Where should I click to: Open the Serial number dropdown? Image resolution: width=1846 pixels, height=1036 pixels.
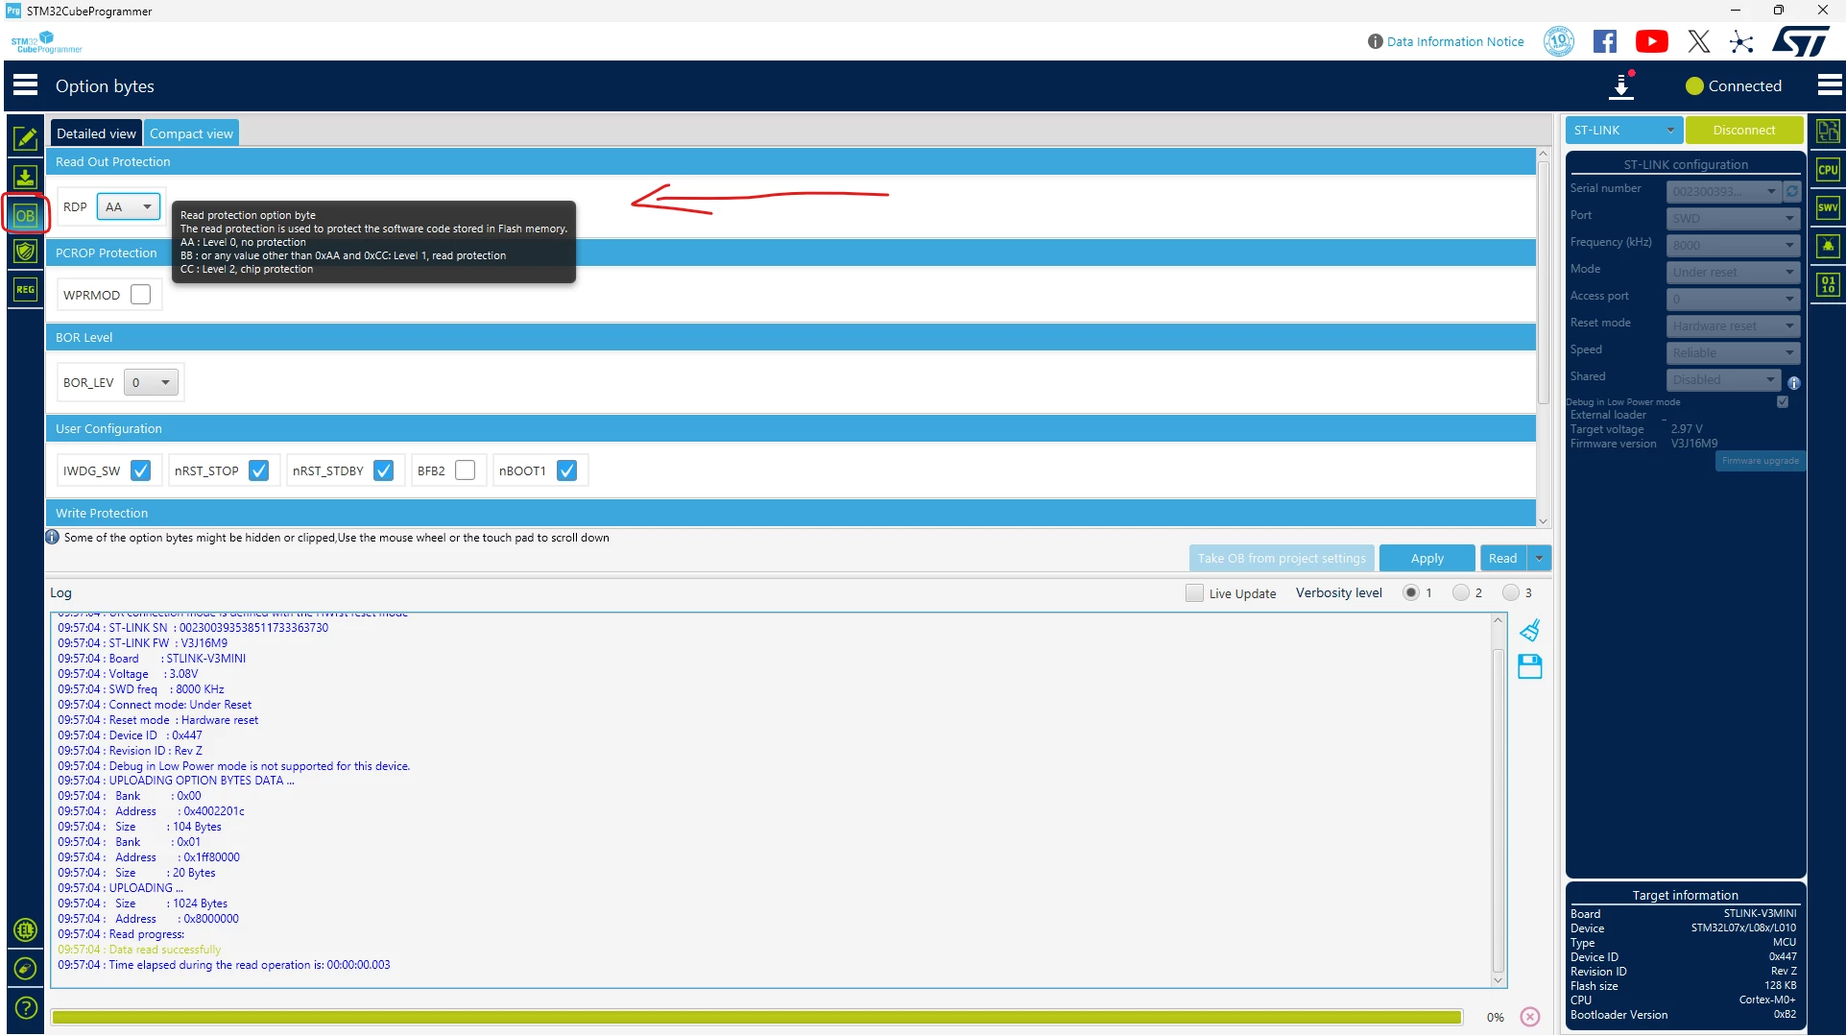coord(1724,191)
